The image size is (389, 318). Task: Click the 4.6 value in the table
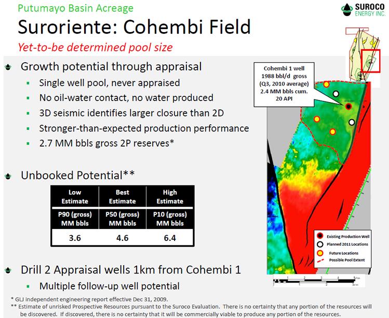[x=122, y=238]
